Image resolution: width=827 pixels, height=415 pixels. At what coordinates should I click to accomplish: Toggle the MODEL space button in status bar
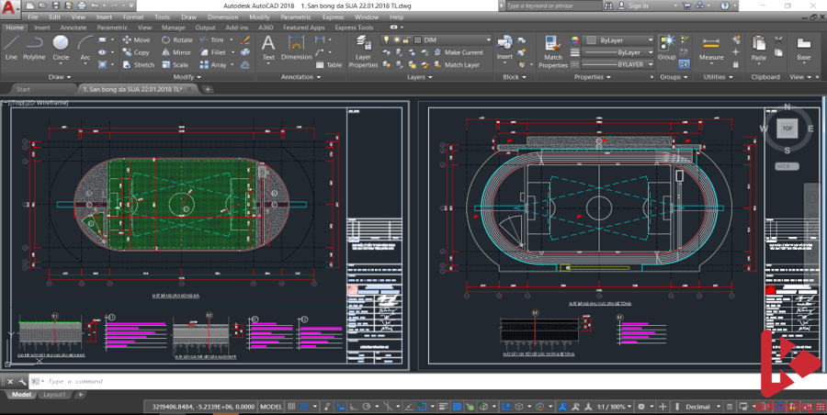click(x=272, y=406)
